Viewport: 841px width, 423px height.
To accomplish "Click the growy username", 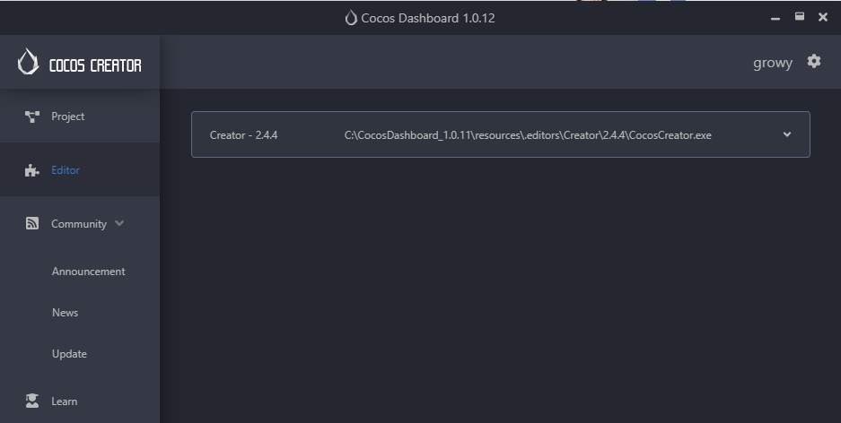I will 773,63.
